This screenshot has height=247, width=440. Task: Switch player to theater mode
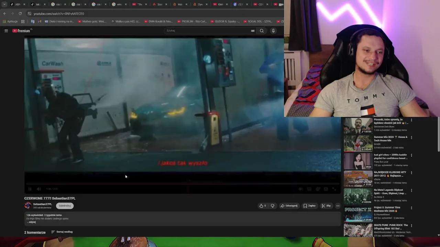click(326, 189)
